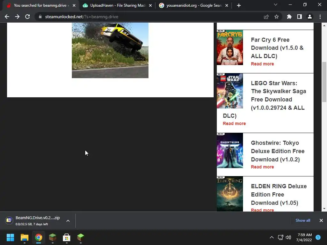Screen dimensions: 327x245
Task: Show hidden system tray icons
Action: (x=272, y=237)
